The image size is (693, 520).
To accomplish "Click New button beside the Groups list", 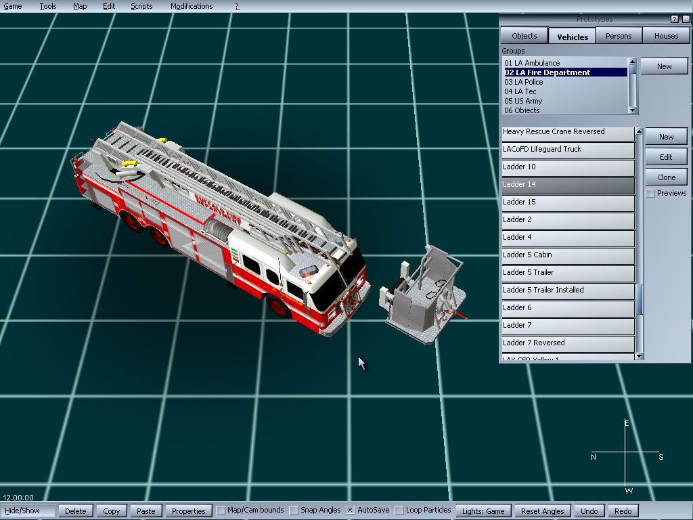I will pyautogui.click(x=664, y=66).
